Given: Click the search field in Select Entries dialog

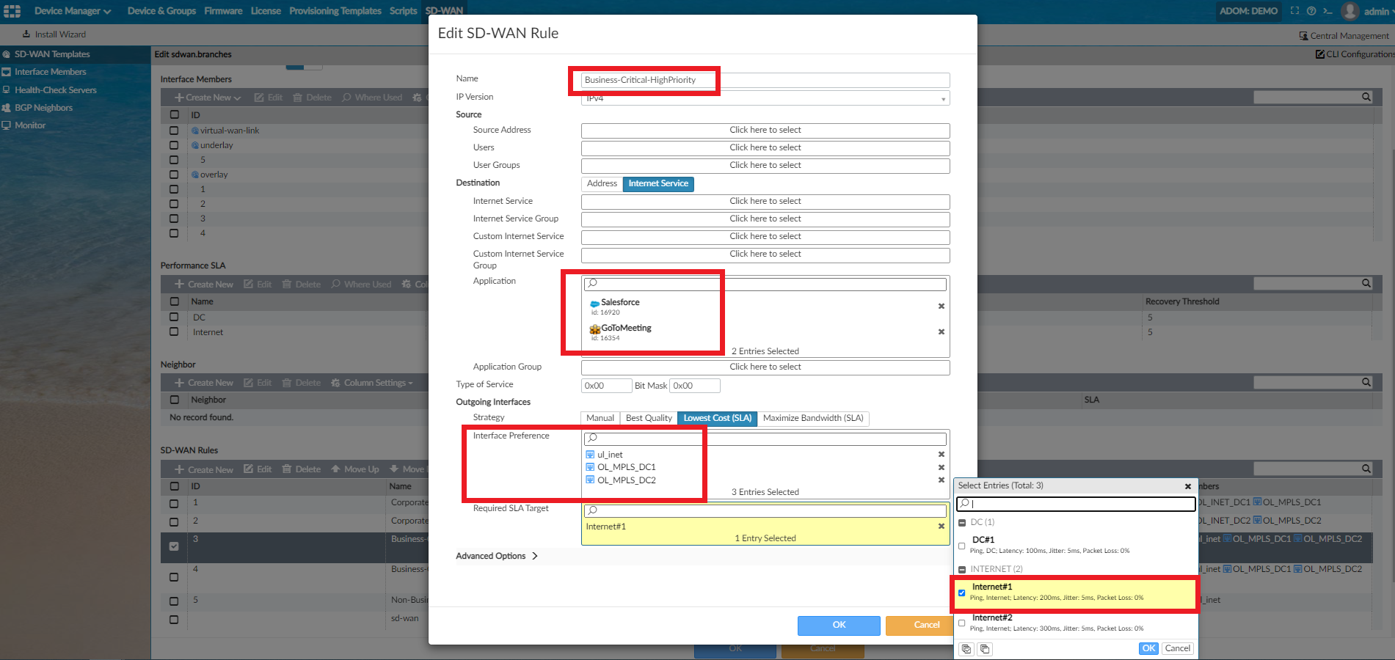Looking at the screenshot, I should pos(1075,504).
